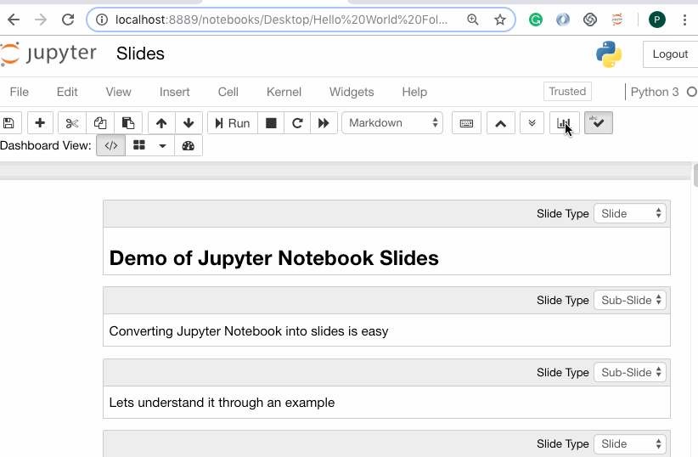This screenshot has height=457, width=698.
Task: Switch Dashboard View to grid layout
Action: point(139,145)
